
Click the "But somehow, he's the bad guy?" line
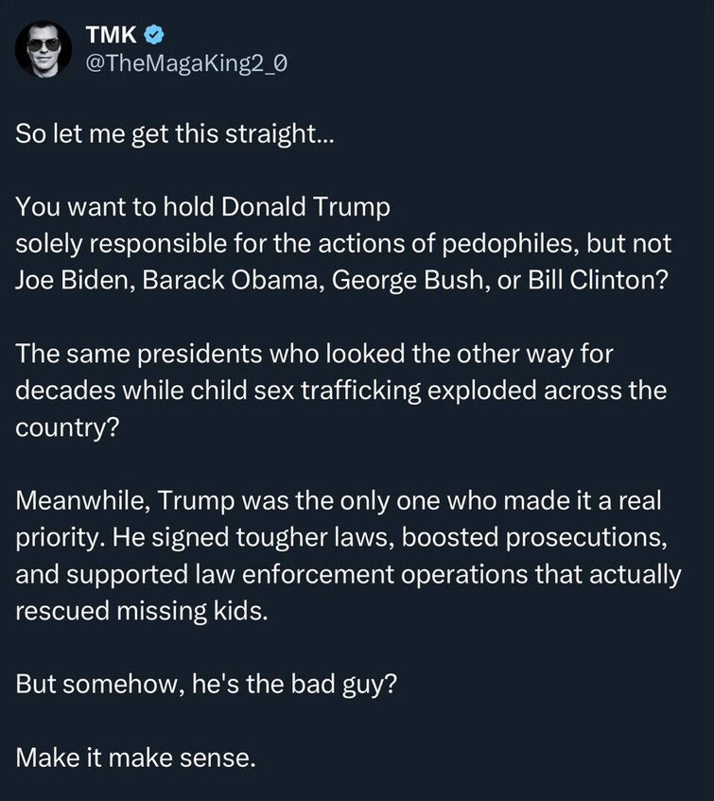[204, 682]
